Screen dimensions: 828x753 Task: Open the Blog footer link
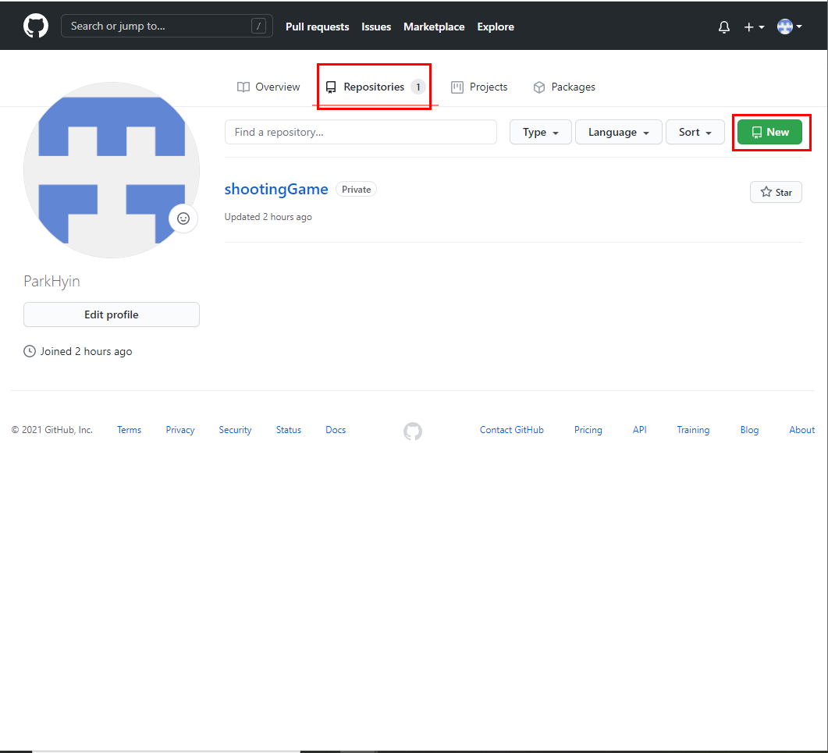tap(749, 430)
